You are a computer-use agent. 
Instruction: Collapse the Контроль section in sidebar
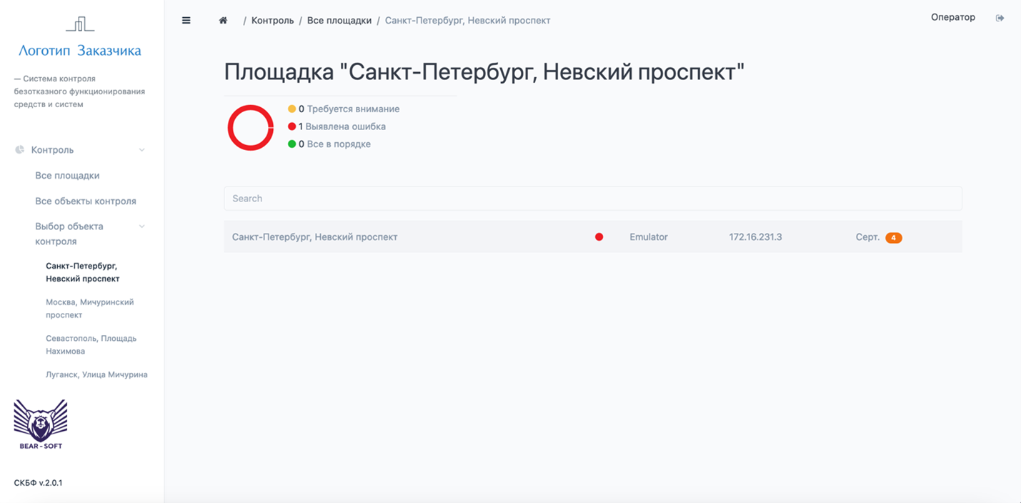tap(141, 149)
